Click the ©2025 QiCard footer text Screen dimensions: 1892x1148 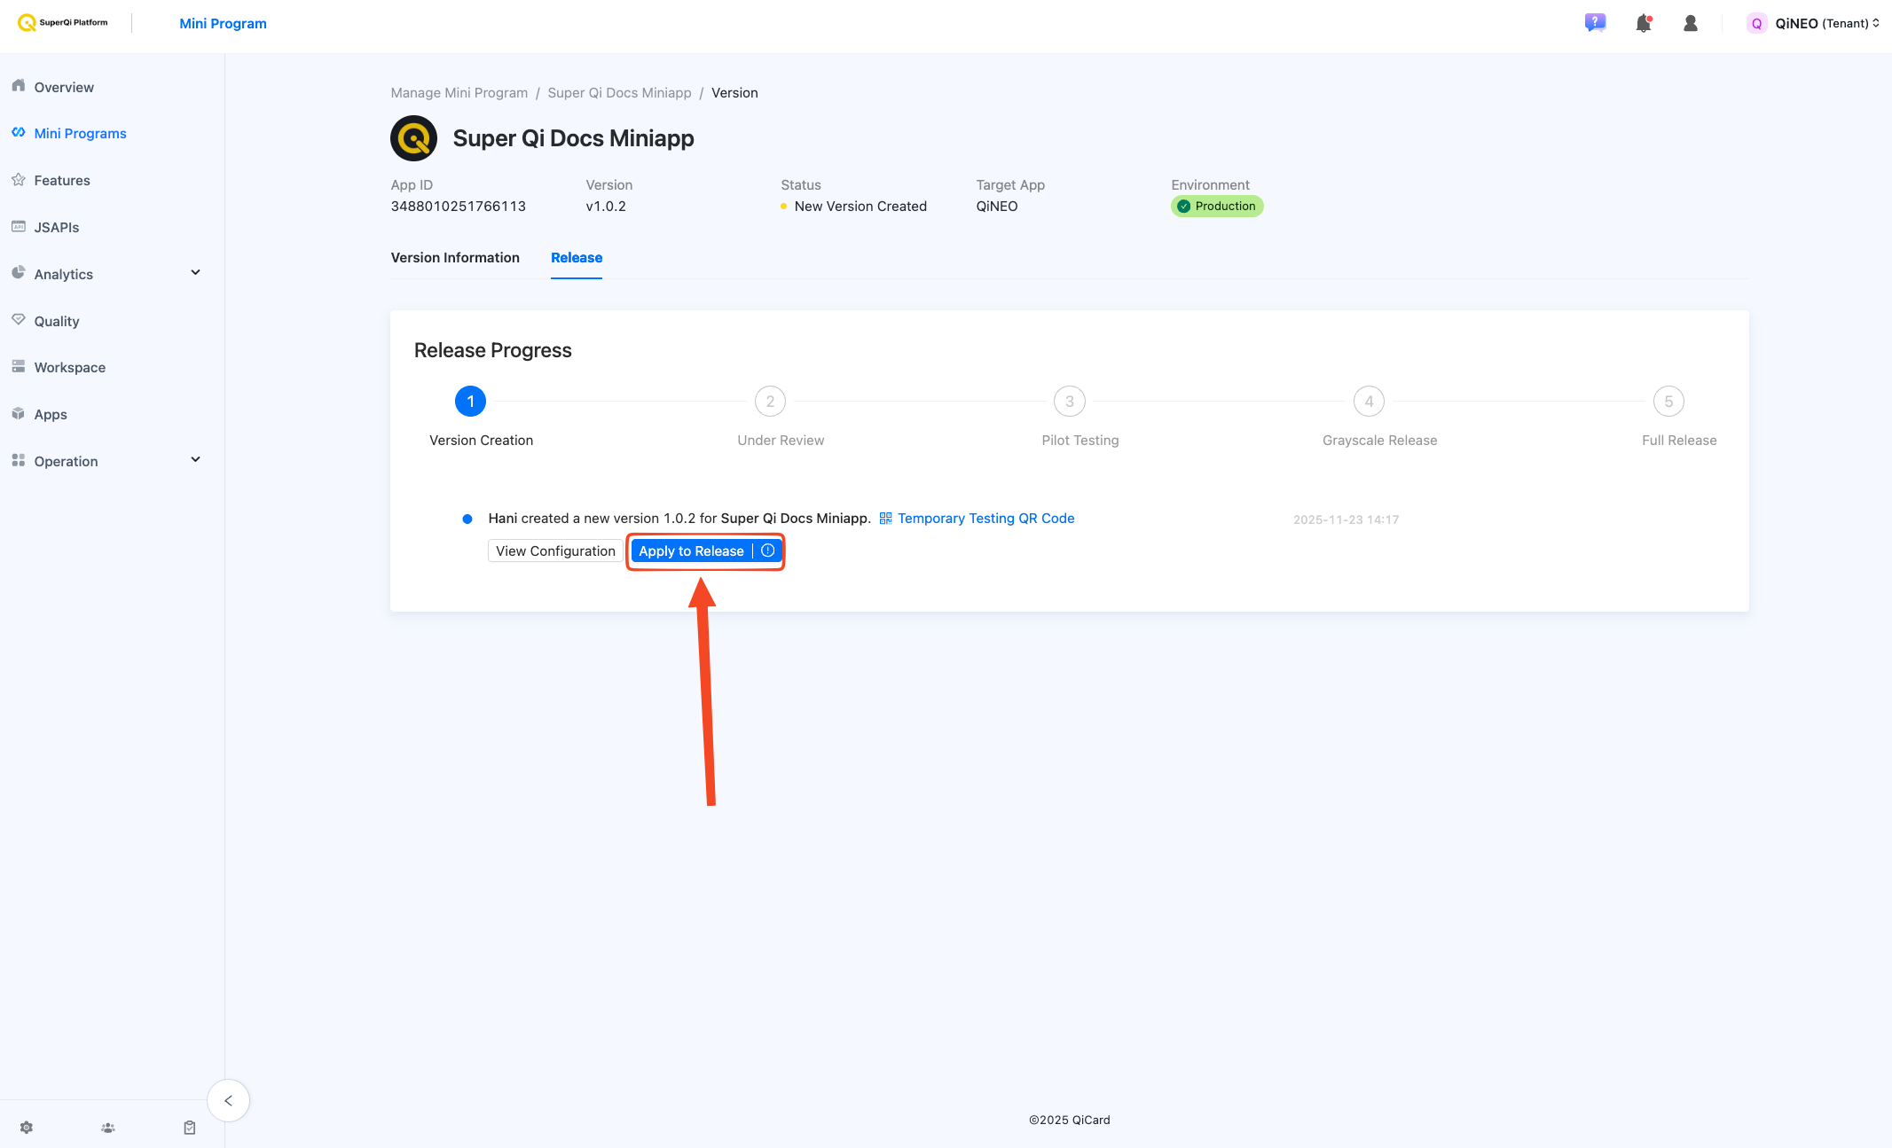tap(1070, 1120)
